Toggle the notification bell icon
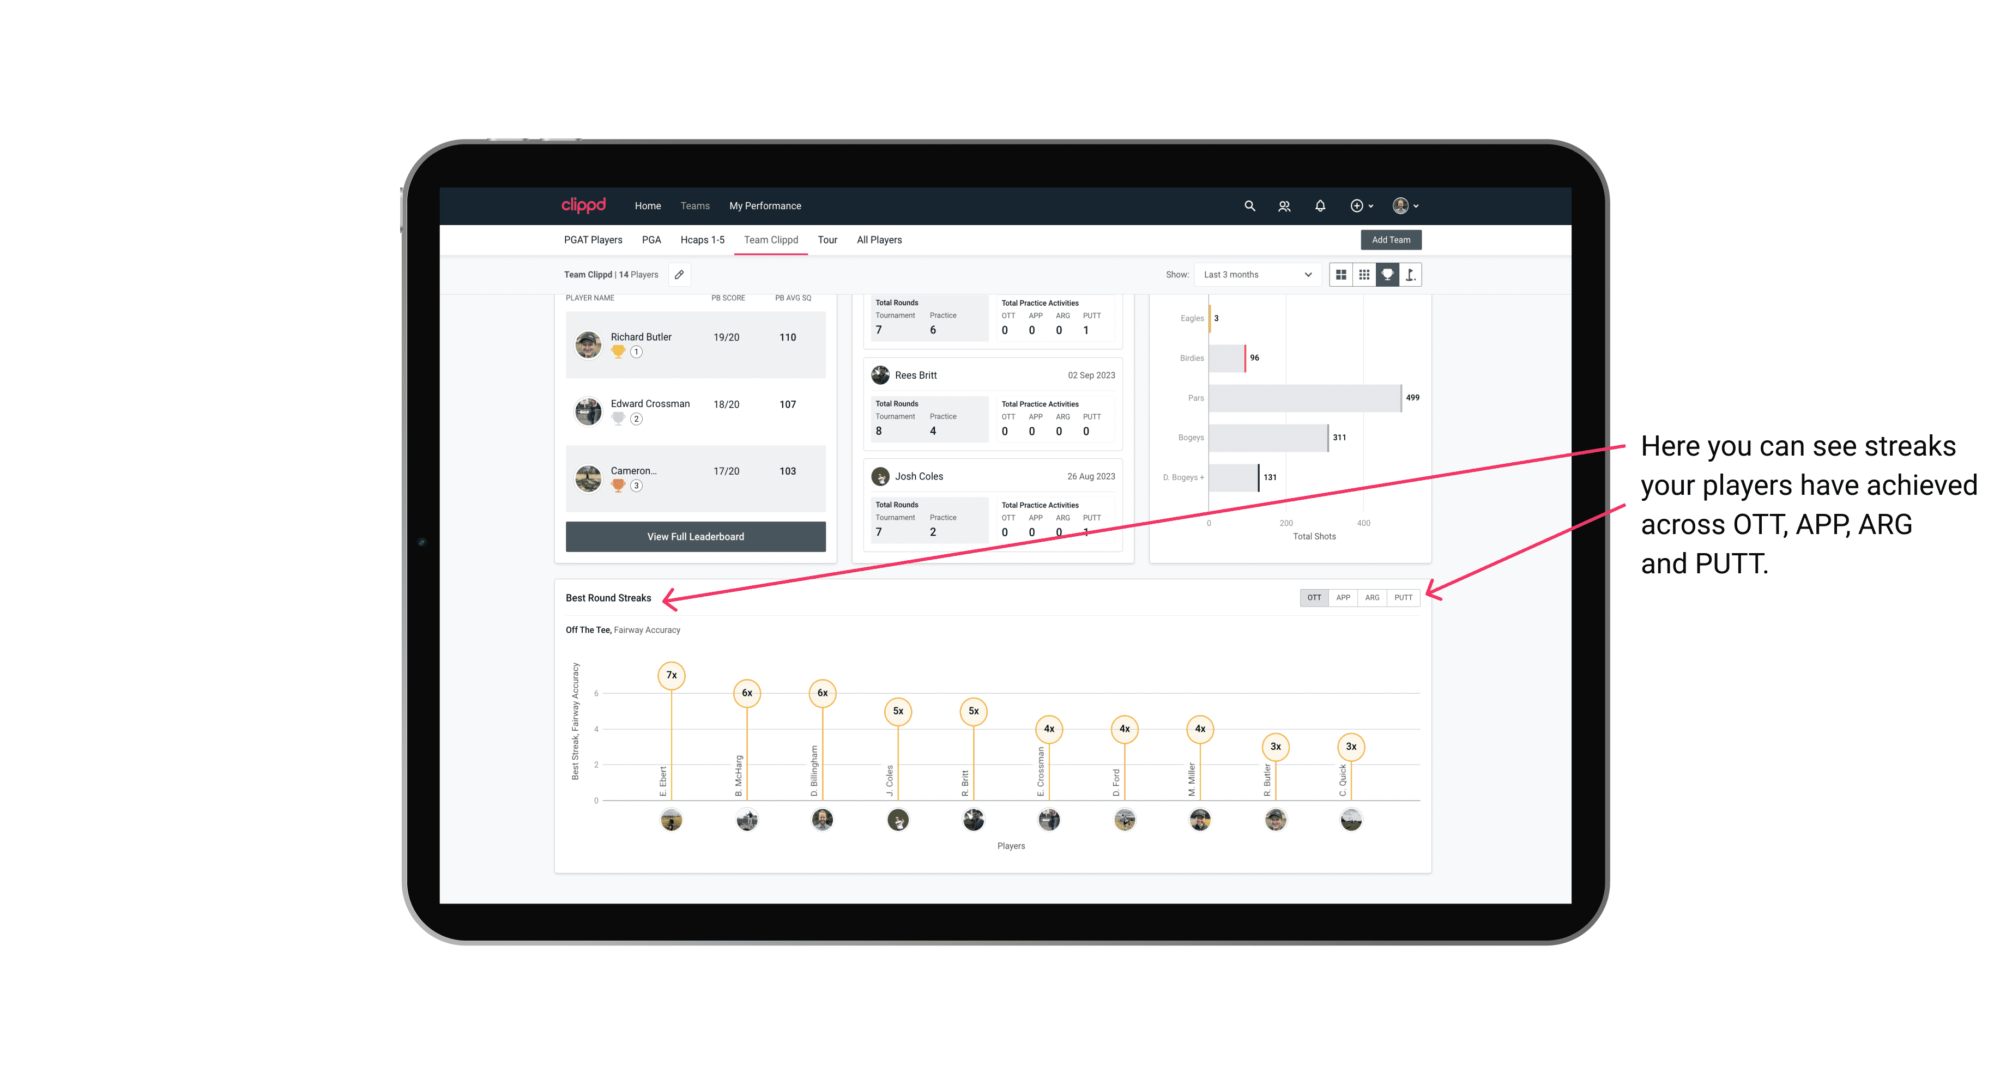The width and height of the screenshot is (2006, 1079). coord(1319,206)
